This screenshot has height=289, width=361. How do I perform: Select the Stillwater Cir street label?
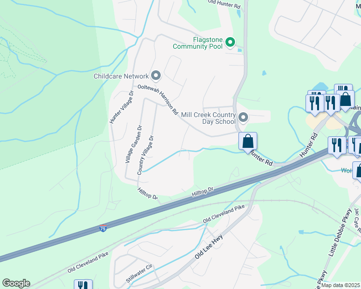coord(139,274)
